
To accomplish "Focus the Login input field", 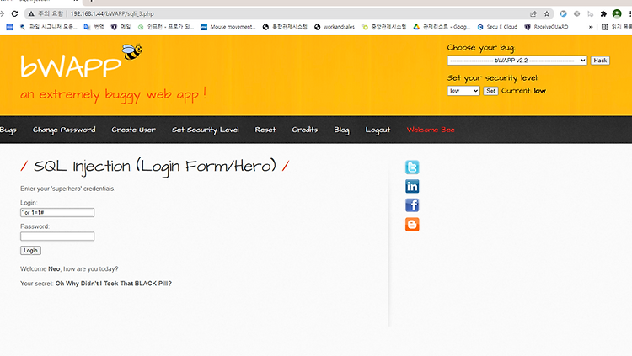I will pyautogui.click(x=57, y=213).
